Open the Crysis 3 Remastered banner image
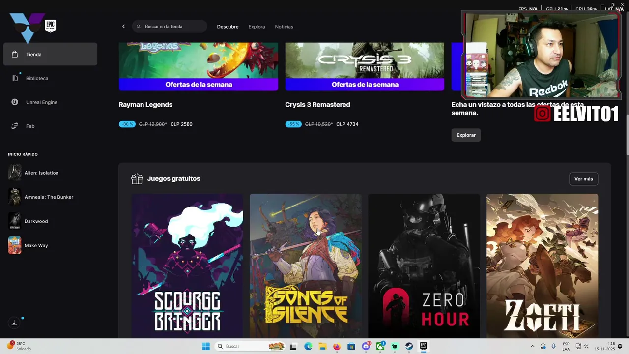Viewport: 629px width, 354px height. (365, 66)
